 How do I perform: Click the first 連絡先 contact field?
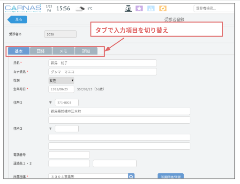[69, 163]
